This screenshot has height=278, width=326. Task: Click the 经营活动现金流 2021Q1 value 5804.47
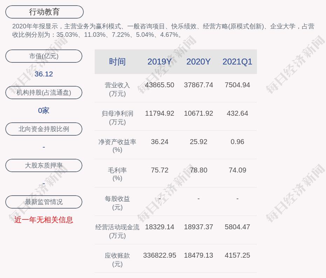[x=237, y=227]
